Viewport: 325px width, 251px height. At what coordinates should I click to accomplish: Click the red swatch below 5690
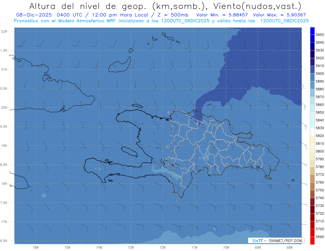312,240
